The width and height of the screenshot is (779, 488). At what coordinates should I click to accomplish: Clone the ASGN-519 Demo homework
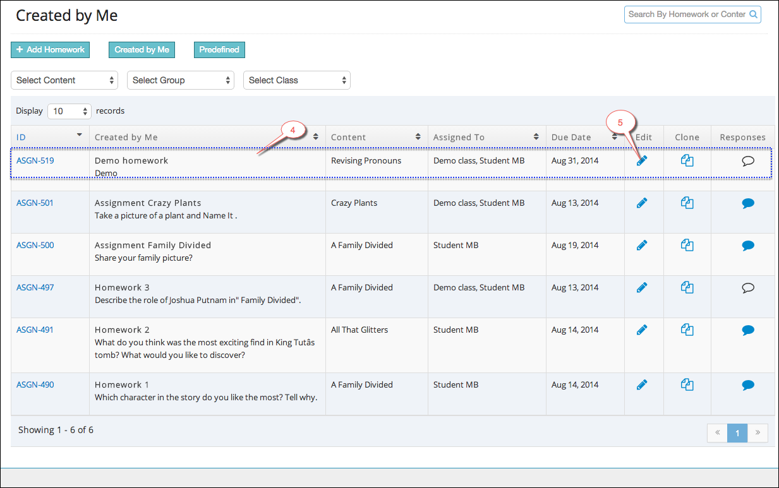point(687,161)
